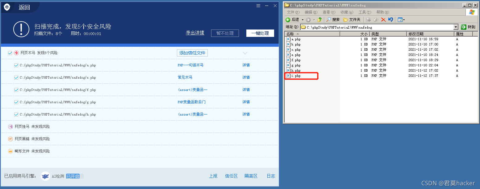Sort files by Size column header

coord(354,34)
